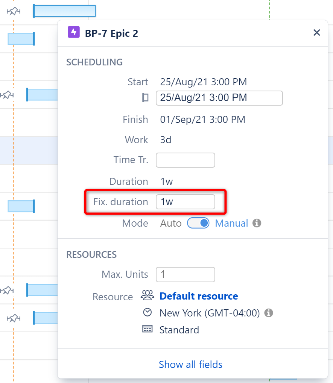
Task: Click the pinned sprint marker icon top left
Action: coord(14,11)
